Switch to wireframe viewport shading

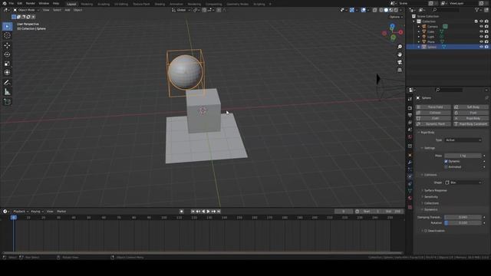pos(381,10)
